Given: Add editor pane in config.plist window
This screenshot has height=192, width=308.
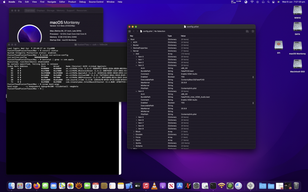Looking at the screenshot, I should [x=253, y=31].
